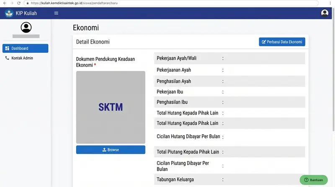Click the Pekerjaanan Ayah row label
This screenshot has width=335, height=187.
pos(174,70)
